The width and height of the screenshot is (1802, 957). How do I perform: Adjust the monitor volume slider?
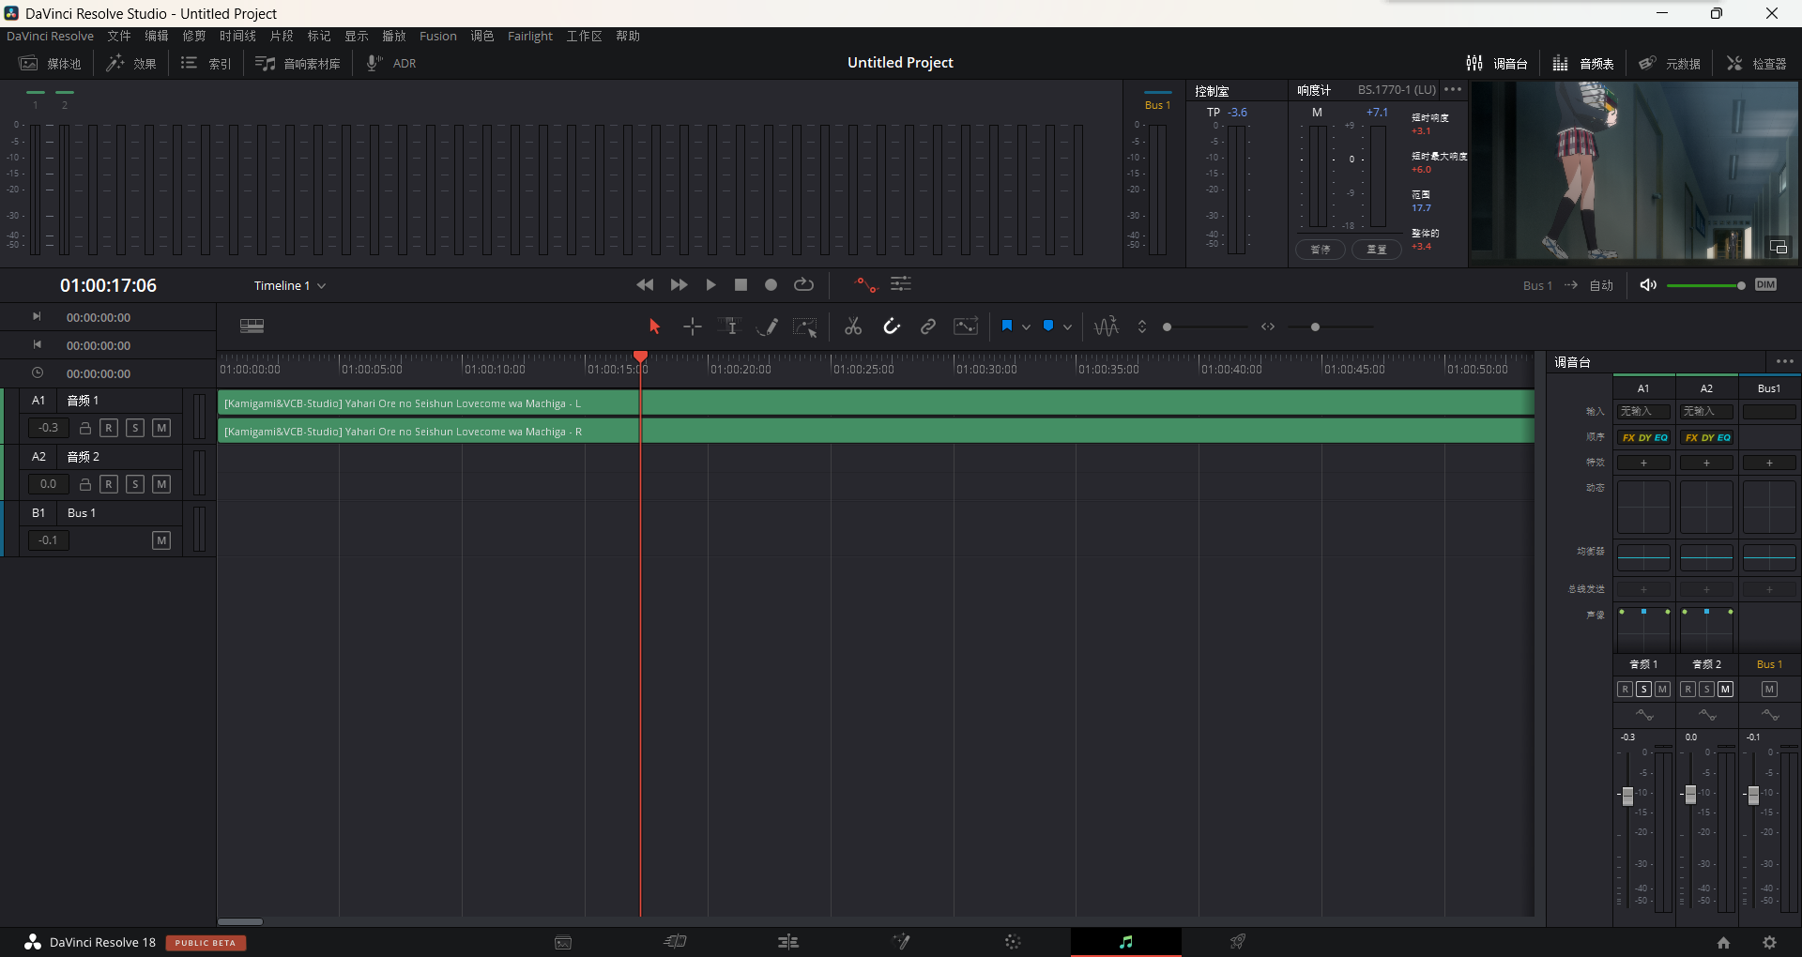point(1706,285)
